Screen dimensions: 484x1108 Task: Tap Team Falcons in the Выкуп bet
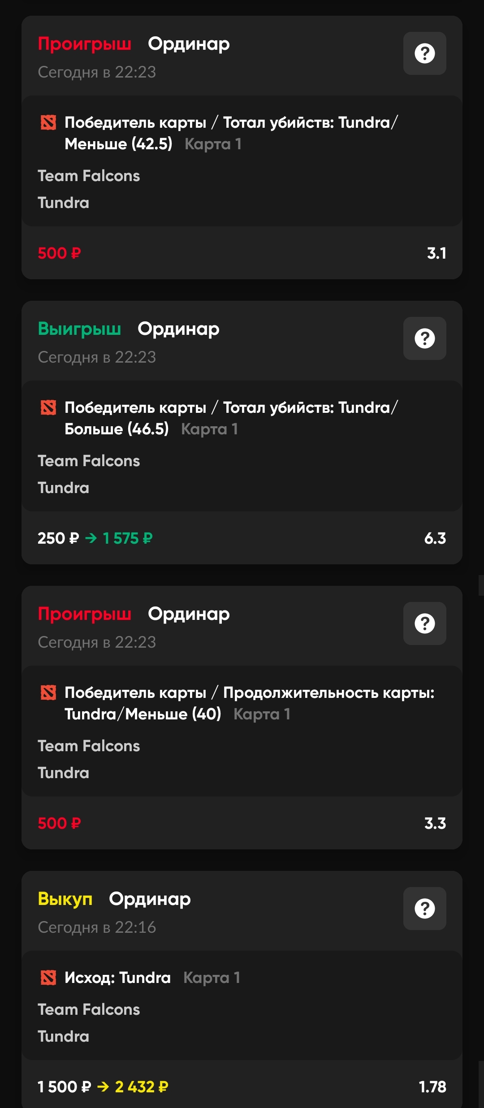coord(89,1009)
